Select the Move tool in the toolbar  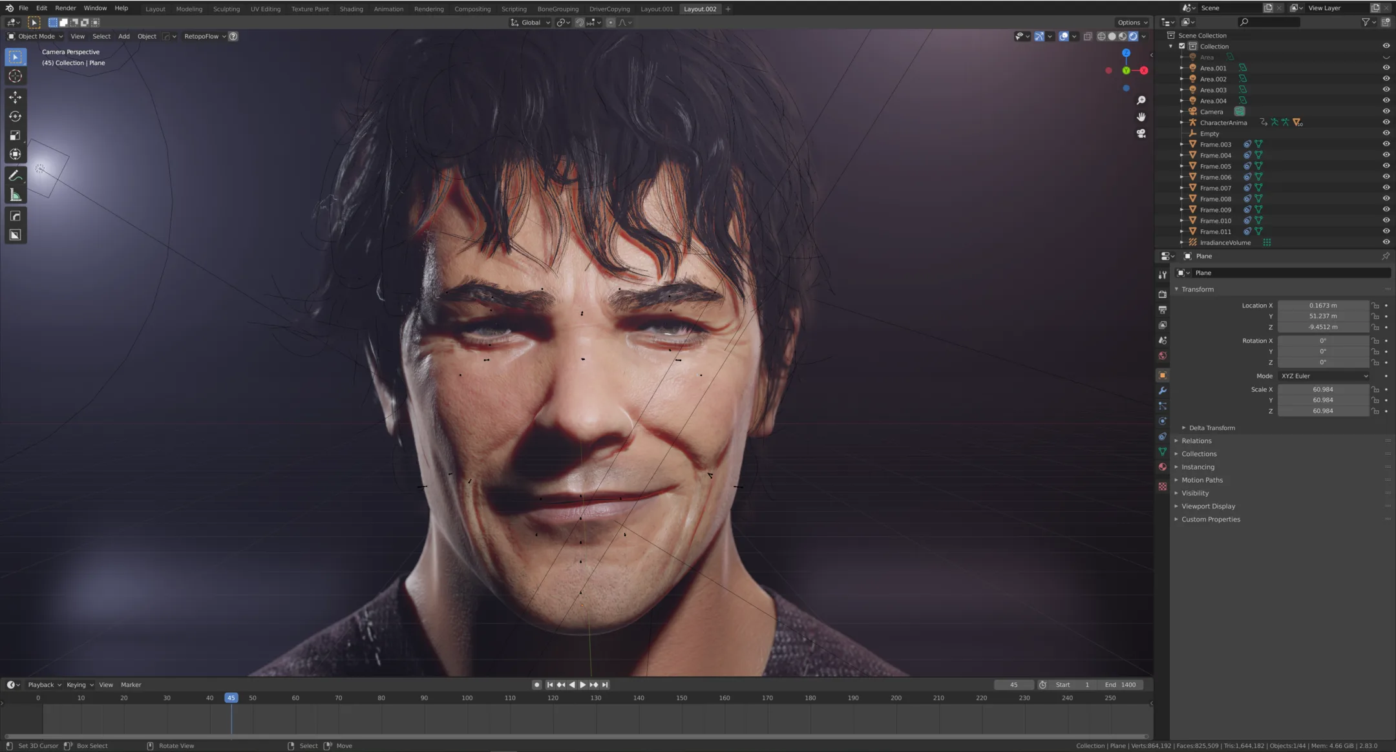point(15,96)
